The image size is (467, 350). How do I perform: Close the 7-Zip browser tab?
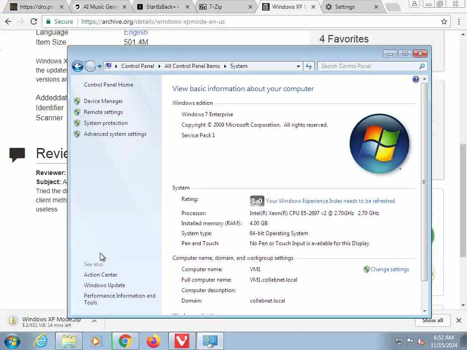coord(250,7)
